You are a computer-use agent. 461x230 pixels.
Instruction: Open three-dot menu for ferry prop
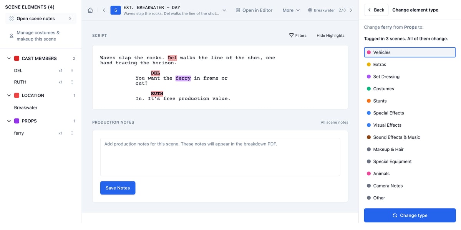(x=72, y=133)
